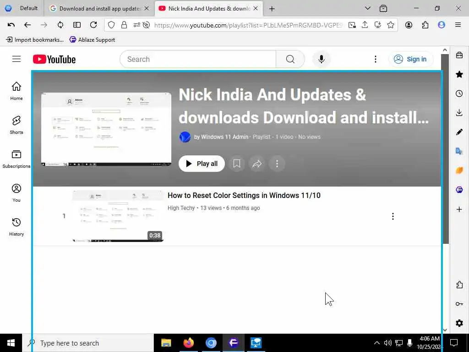Open the You section in sidebar
This screenshot has width=469, height=352.
pyautogui.click(x=16, y=193)
